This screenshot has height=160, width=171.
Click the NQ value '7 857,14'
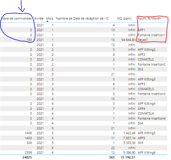(129, 138)
